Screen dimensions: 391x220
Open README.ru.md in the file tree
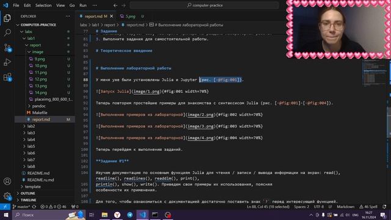pos(40,180)
